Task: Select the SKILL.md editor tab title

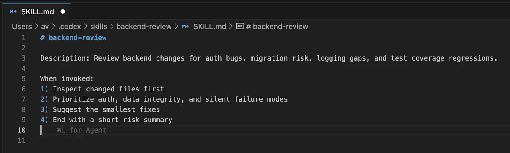Action: (37, 12)
